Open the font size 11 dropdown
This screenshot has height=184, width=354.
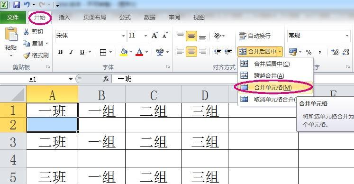pos(145,36)
